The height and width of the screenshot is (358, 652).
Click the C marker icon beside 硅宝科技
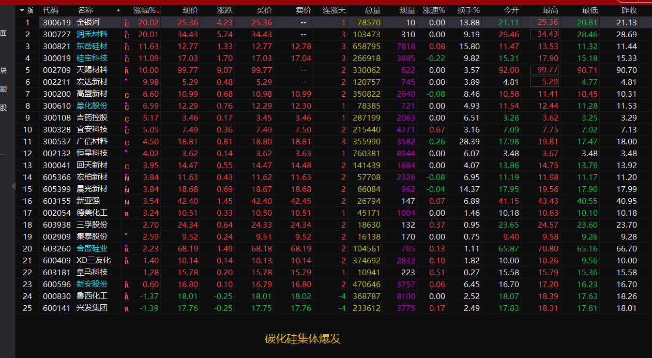(127, 58)
